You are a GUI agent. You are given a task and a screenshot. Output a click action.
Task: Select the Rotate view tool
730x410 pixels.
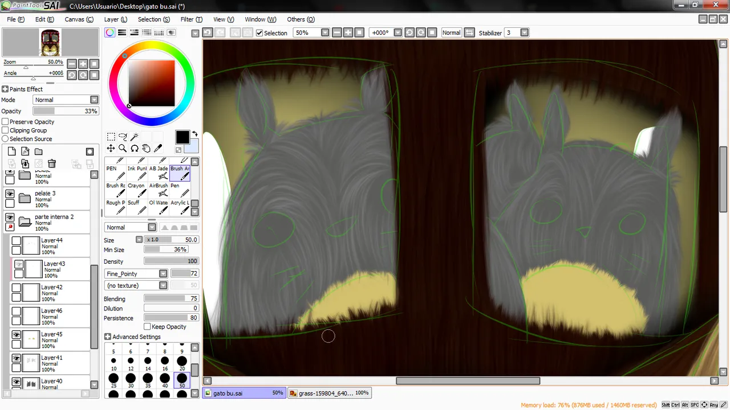pos(135,148)
